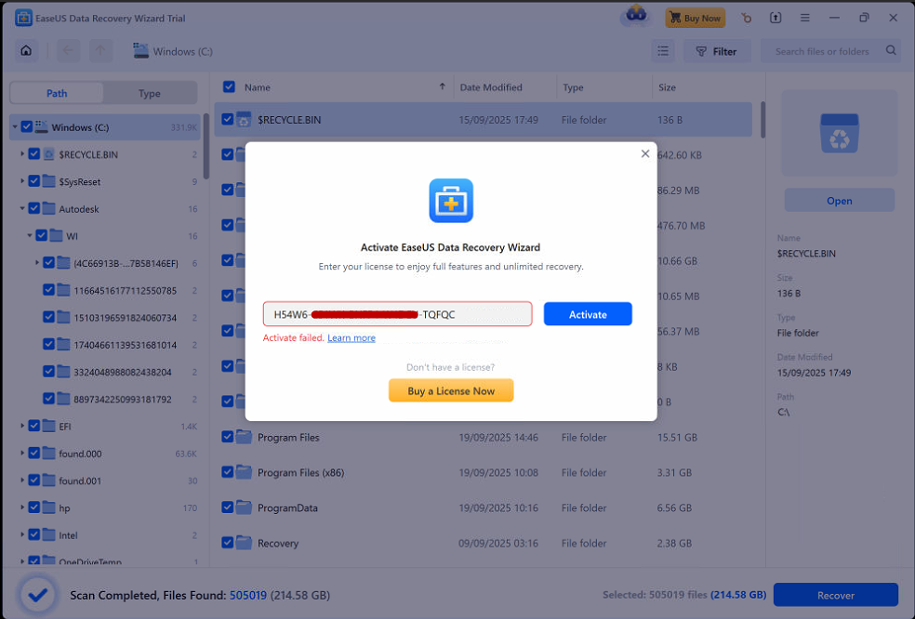
Task: Expand the EFI folder in the tree
Action: 22,426
